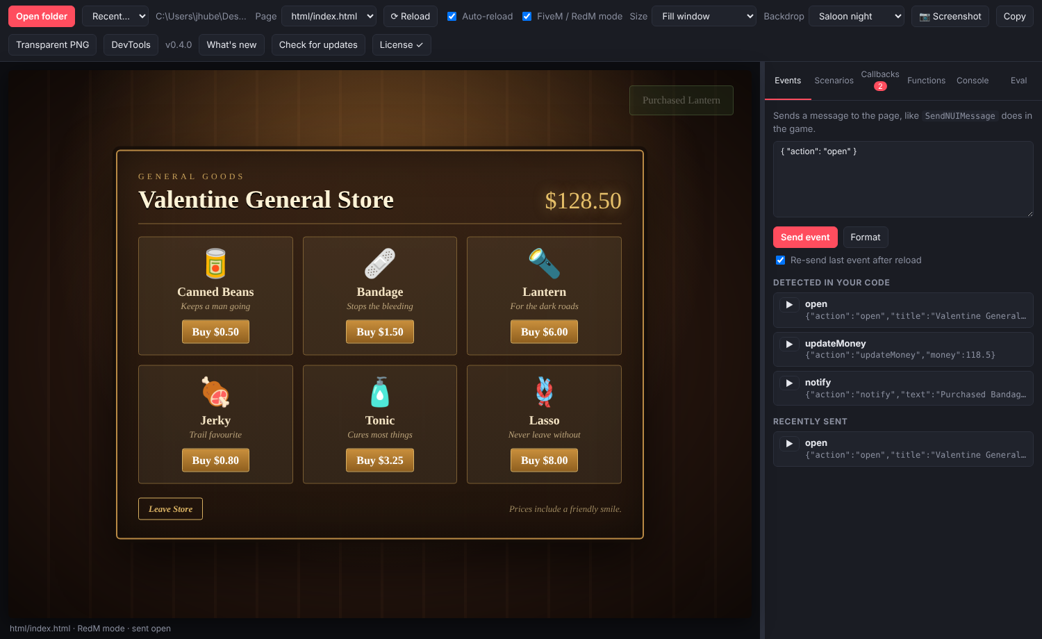Select the Events tab
The width and height of the screenshot is (1042, 639).
point(788,81)
